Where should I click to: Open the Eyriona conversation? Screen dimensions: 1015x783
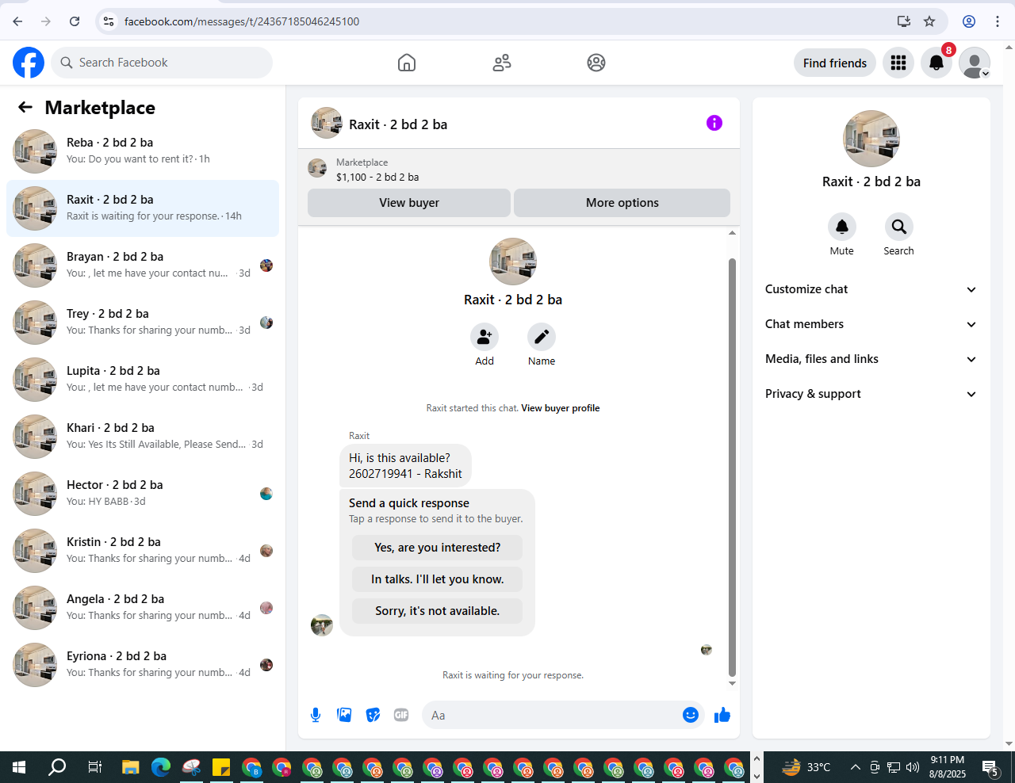tap(143, 665)
